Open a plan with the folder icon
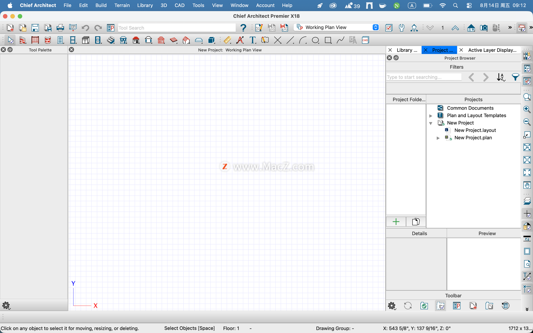The width and height of the screenshot is (533, 333). tap(22, 28)
